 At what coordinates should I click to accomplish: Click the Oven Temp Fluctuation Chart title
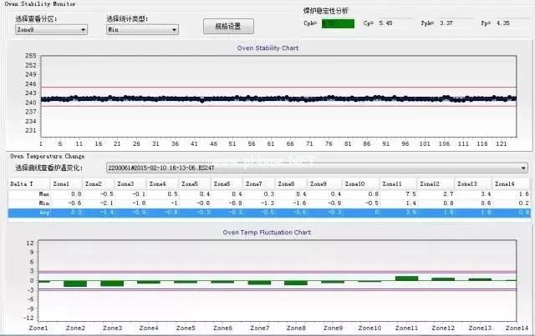pos(267,233)
